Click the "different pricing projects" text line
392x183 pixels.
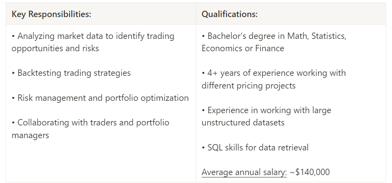[248, 85]
